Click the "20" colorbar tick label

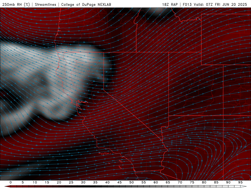[59, 182]
